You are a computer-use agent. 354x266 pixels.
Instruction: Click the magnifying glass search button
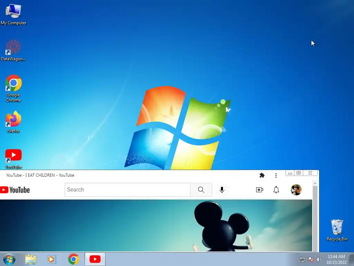point(201,190)
